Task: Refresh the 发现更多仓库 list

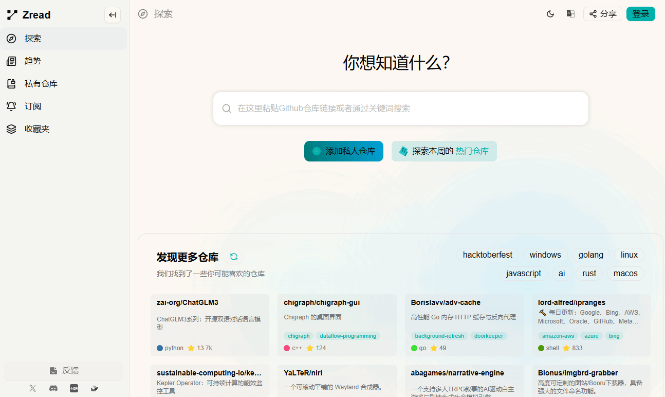Action: [234, 257]
